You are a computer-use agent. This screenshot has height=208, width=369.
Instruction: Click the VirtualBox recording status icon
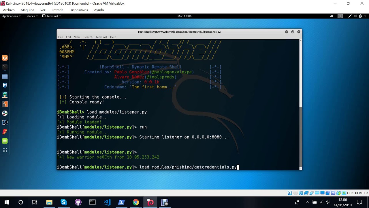[x=328, y=193]
